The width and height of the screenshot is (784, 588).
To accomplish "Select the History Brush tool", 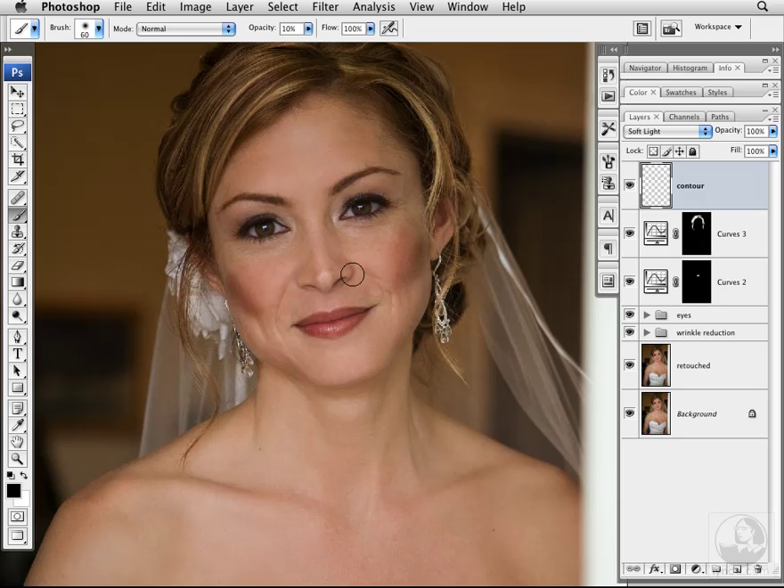I will point(18,249).
